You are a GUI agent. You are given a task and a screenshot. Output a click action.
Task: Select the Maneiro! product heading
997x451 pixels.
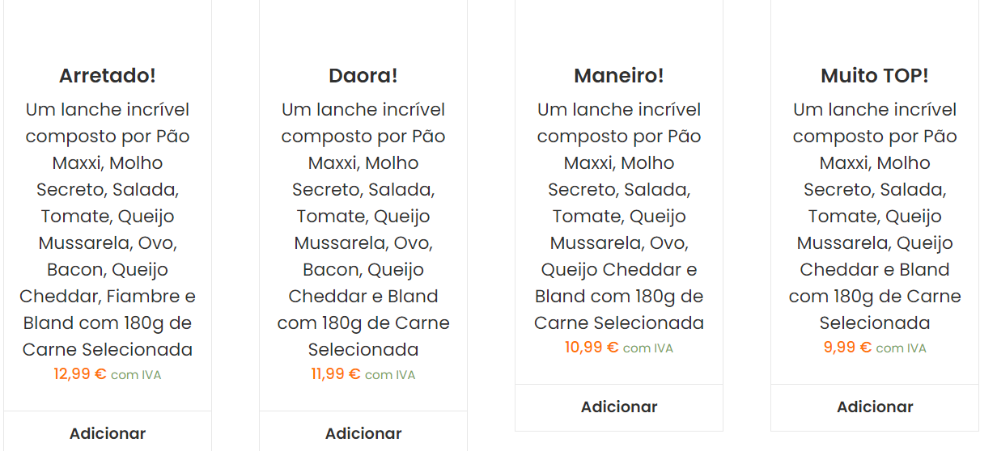click(x=619, y=76)
